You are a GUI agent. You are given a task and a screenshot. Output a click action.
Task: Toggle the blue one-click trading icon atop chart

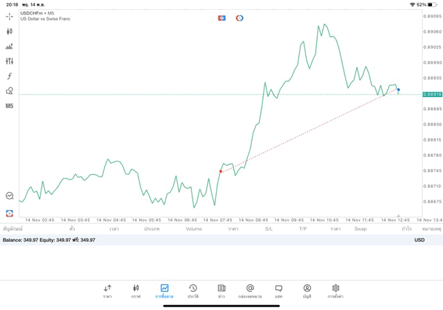tap(221, 18)
